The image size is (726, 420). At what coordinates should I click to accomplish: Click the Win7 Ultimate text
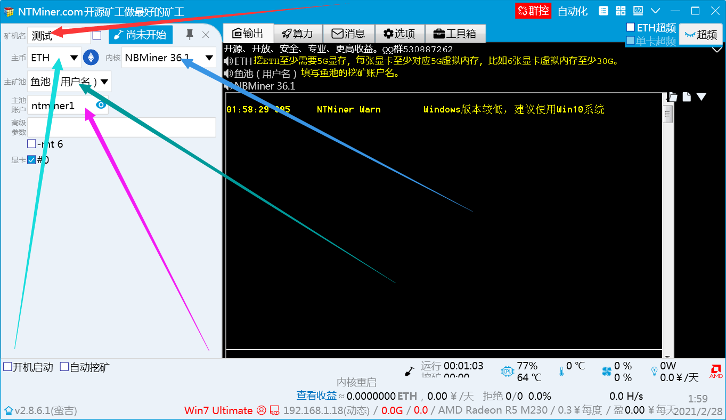coord(218,410)
